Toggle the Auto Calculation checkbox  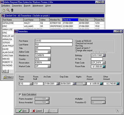pyautogui.click(x=20, y=94)
